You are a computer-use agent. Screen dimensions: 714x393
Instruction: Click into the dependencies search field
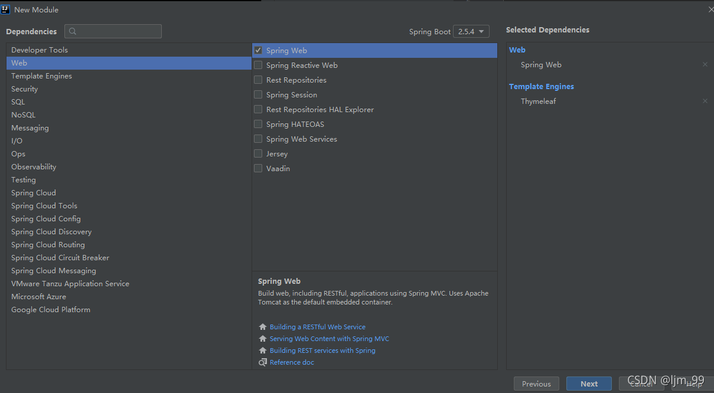coord(113,32)
